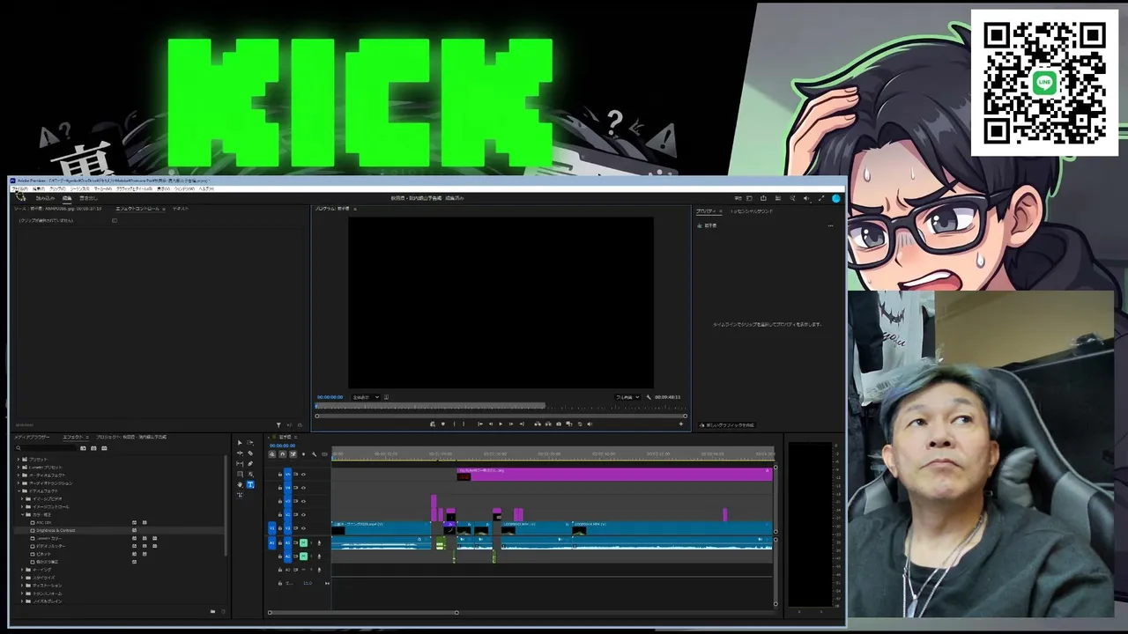Open the playback resolution dropdown
The height and width of the screenshot is (634, 1128).
point(627,397)
